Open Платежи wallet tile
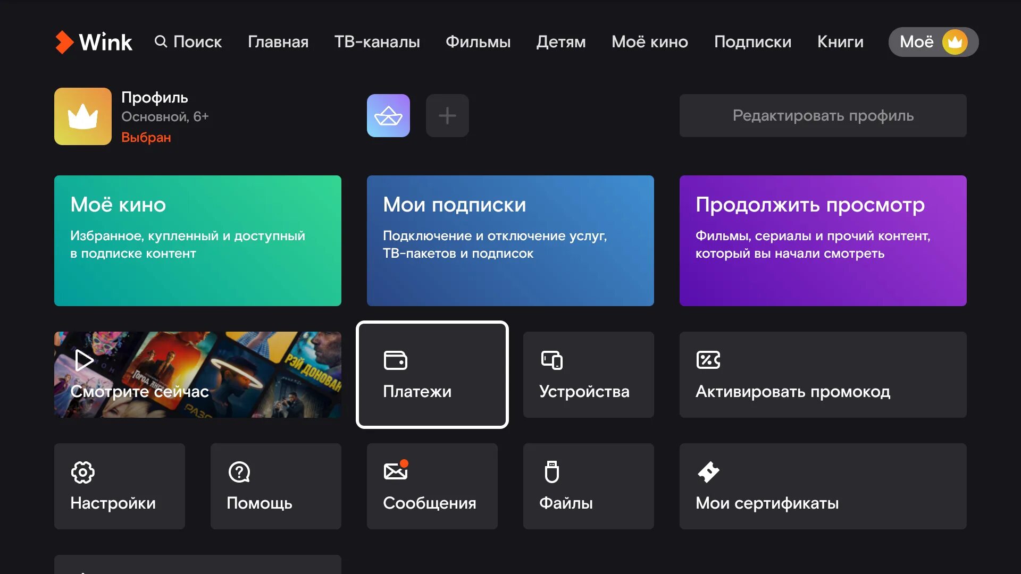Screen dimensions: 1021x574 (x=432, y=375)
